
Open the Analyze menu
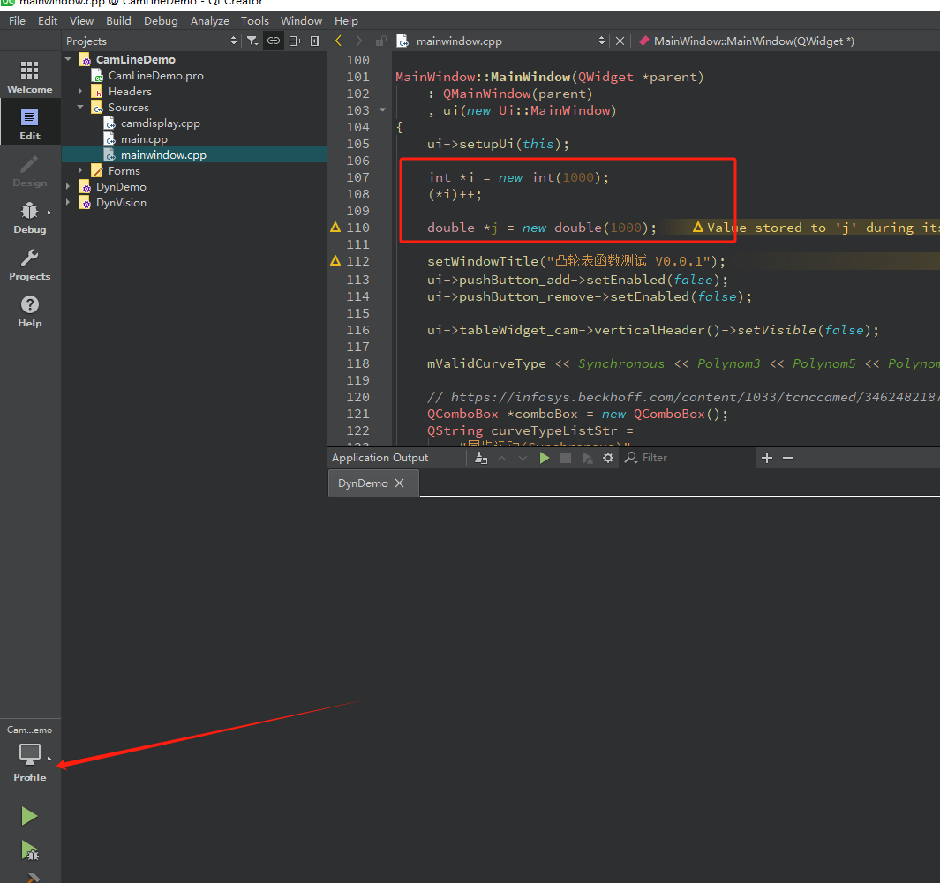210,21
